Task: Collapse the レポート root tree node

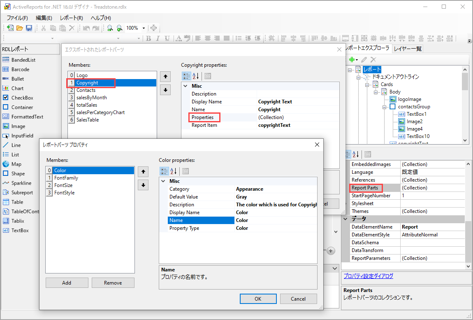Action: coord(350,70)
